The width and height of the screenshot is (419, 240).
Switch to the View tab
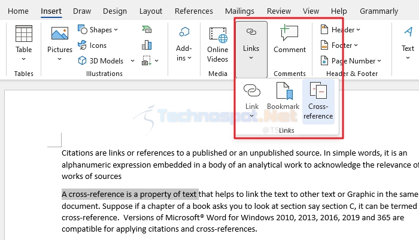[x=311, y=11]
